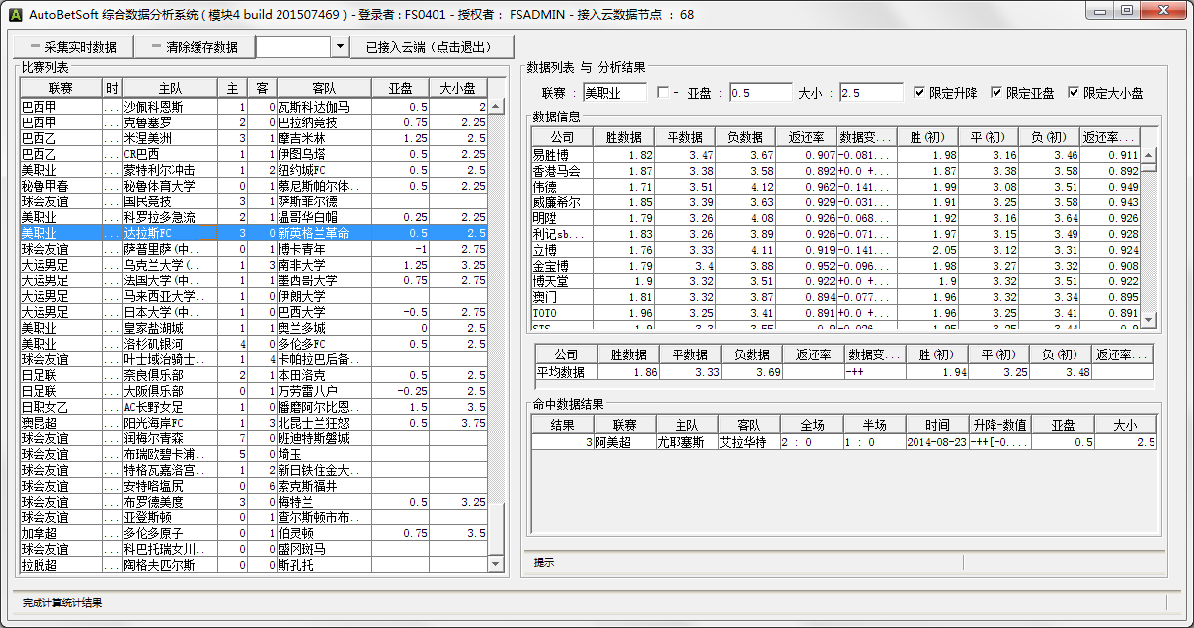
Task: Tick the unchecked box before 亚盘
Action: [663, 93]
